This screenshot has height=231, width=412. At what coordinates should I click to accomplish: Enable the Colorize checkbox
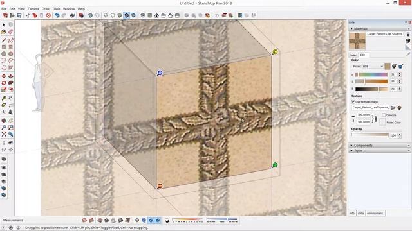384,115
